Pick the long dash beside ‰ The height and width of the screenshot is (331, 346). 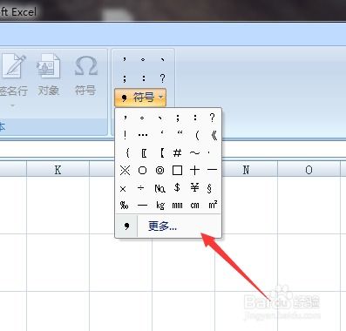pyautogui.click(x=142, y=206)
